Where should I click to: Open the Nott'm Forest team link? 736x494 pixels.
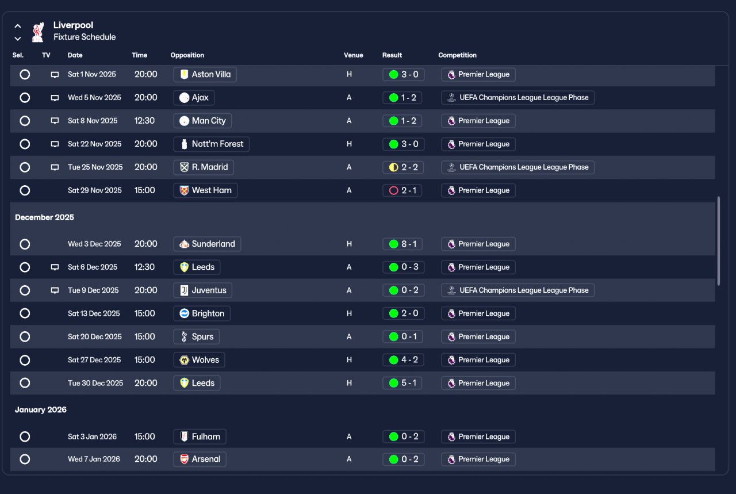point(211,144)
